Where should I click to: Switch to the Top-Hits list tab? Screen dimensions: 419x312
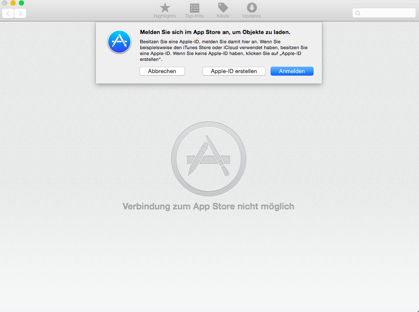pos(194,10)
